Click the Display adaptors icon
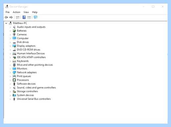 click(14, 46)
